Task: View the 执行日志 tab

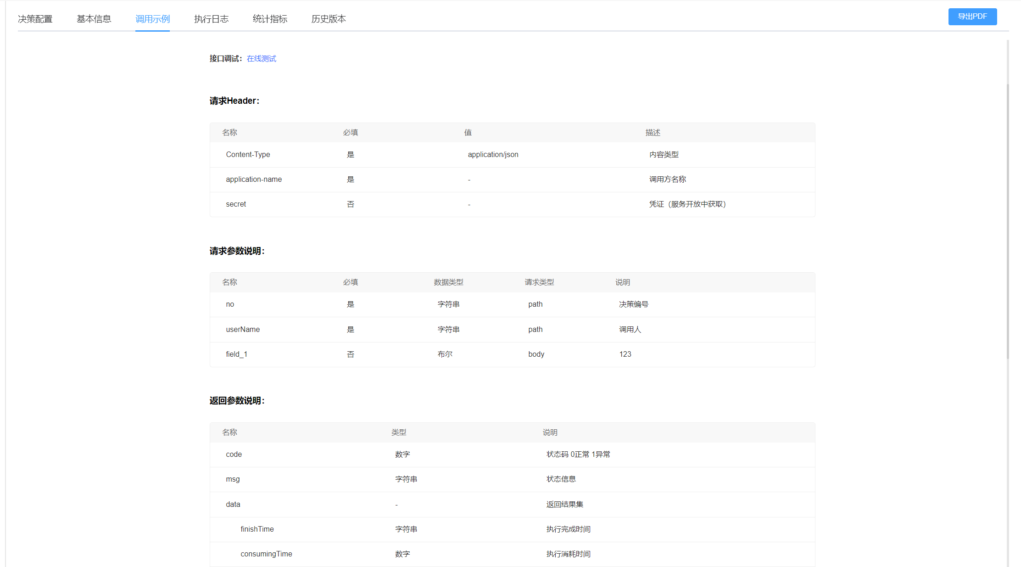Action: pos(211,19)
